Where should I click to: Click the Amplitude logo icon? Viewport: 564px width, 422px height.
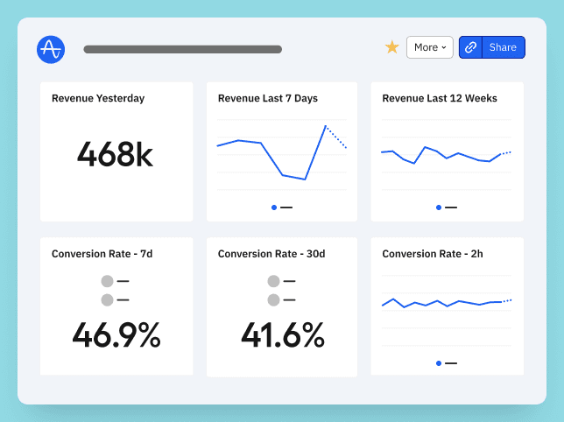pyautogui.click(x=51, y=49)
